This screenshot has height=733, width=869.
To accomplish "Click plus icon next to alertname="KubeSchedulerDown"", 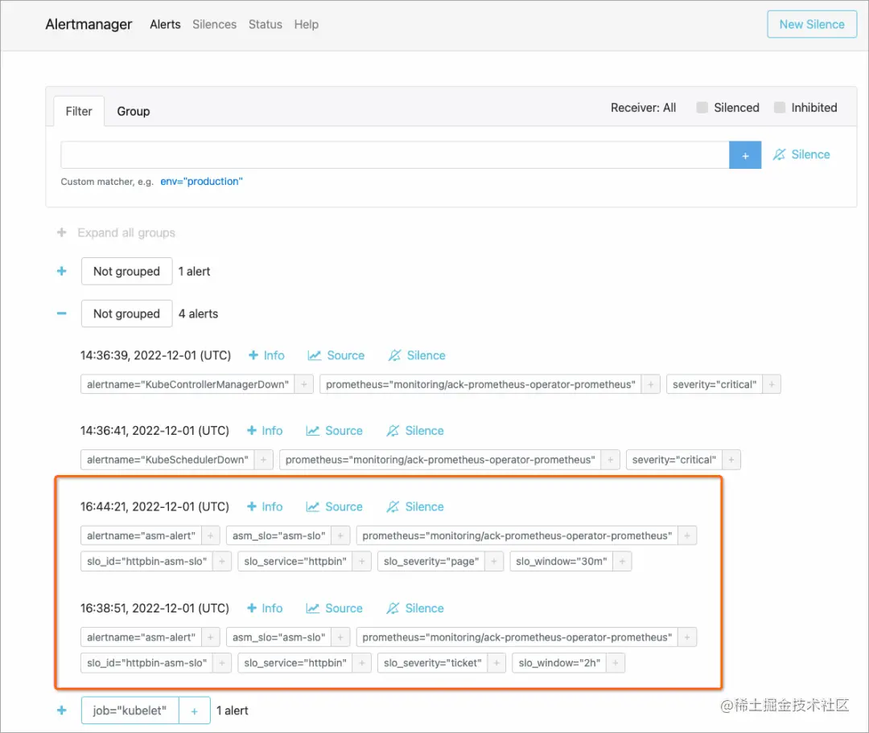I will [x=263, y=460].
